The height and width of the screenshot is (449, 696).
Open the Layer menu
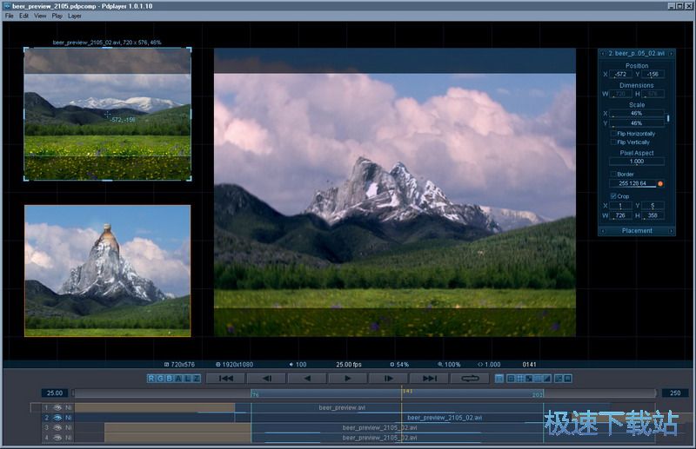pyautogui.click(x=75, y=16)
